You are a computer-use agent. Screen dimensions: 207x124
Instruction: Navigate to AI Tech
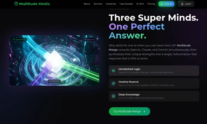pos(140,4)
